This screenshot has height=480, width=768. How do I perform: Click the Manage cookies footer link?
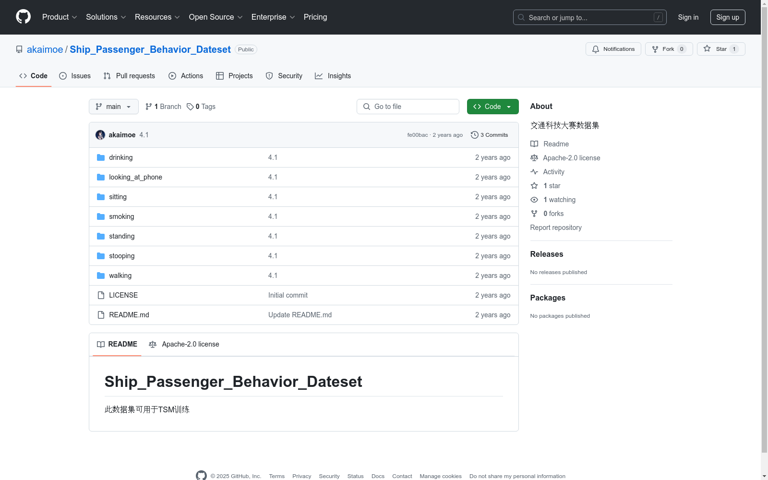(441, 476)
